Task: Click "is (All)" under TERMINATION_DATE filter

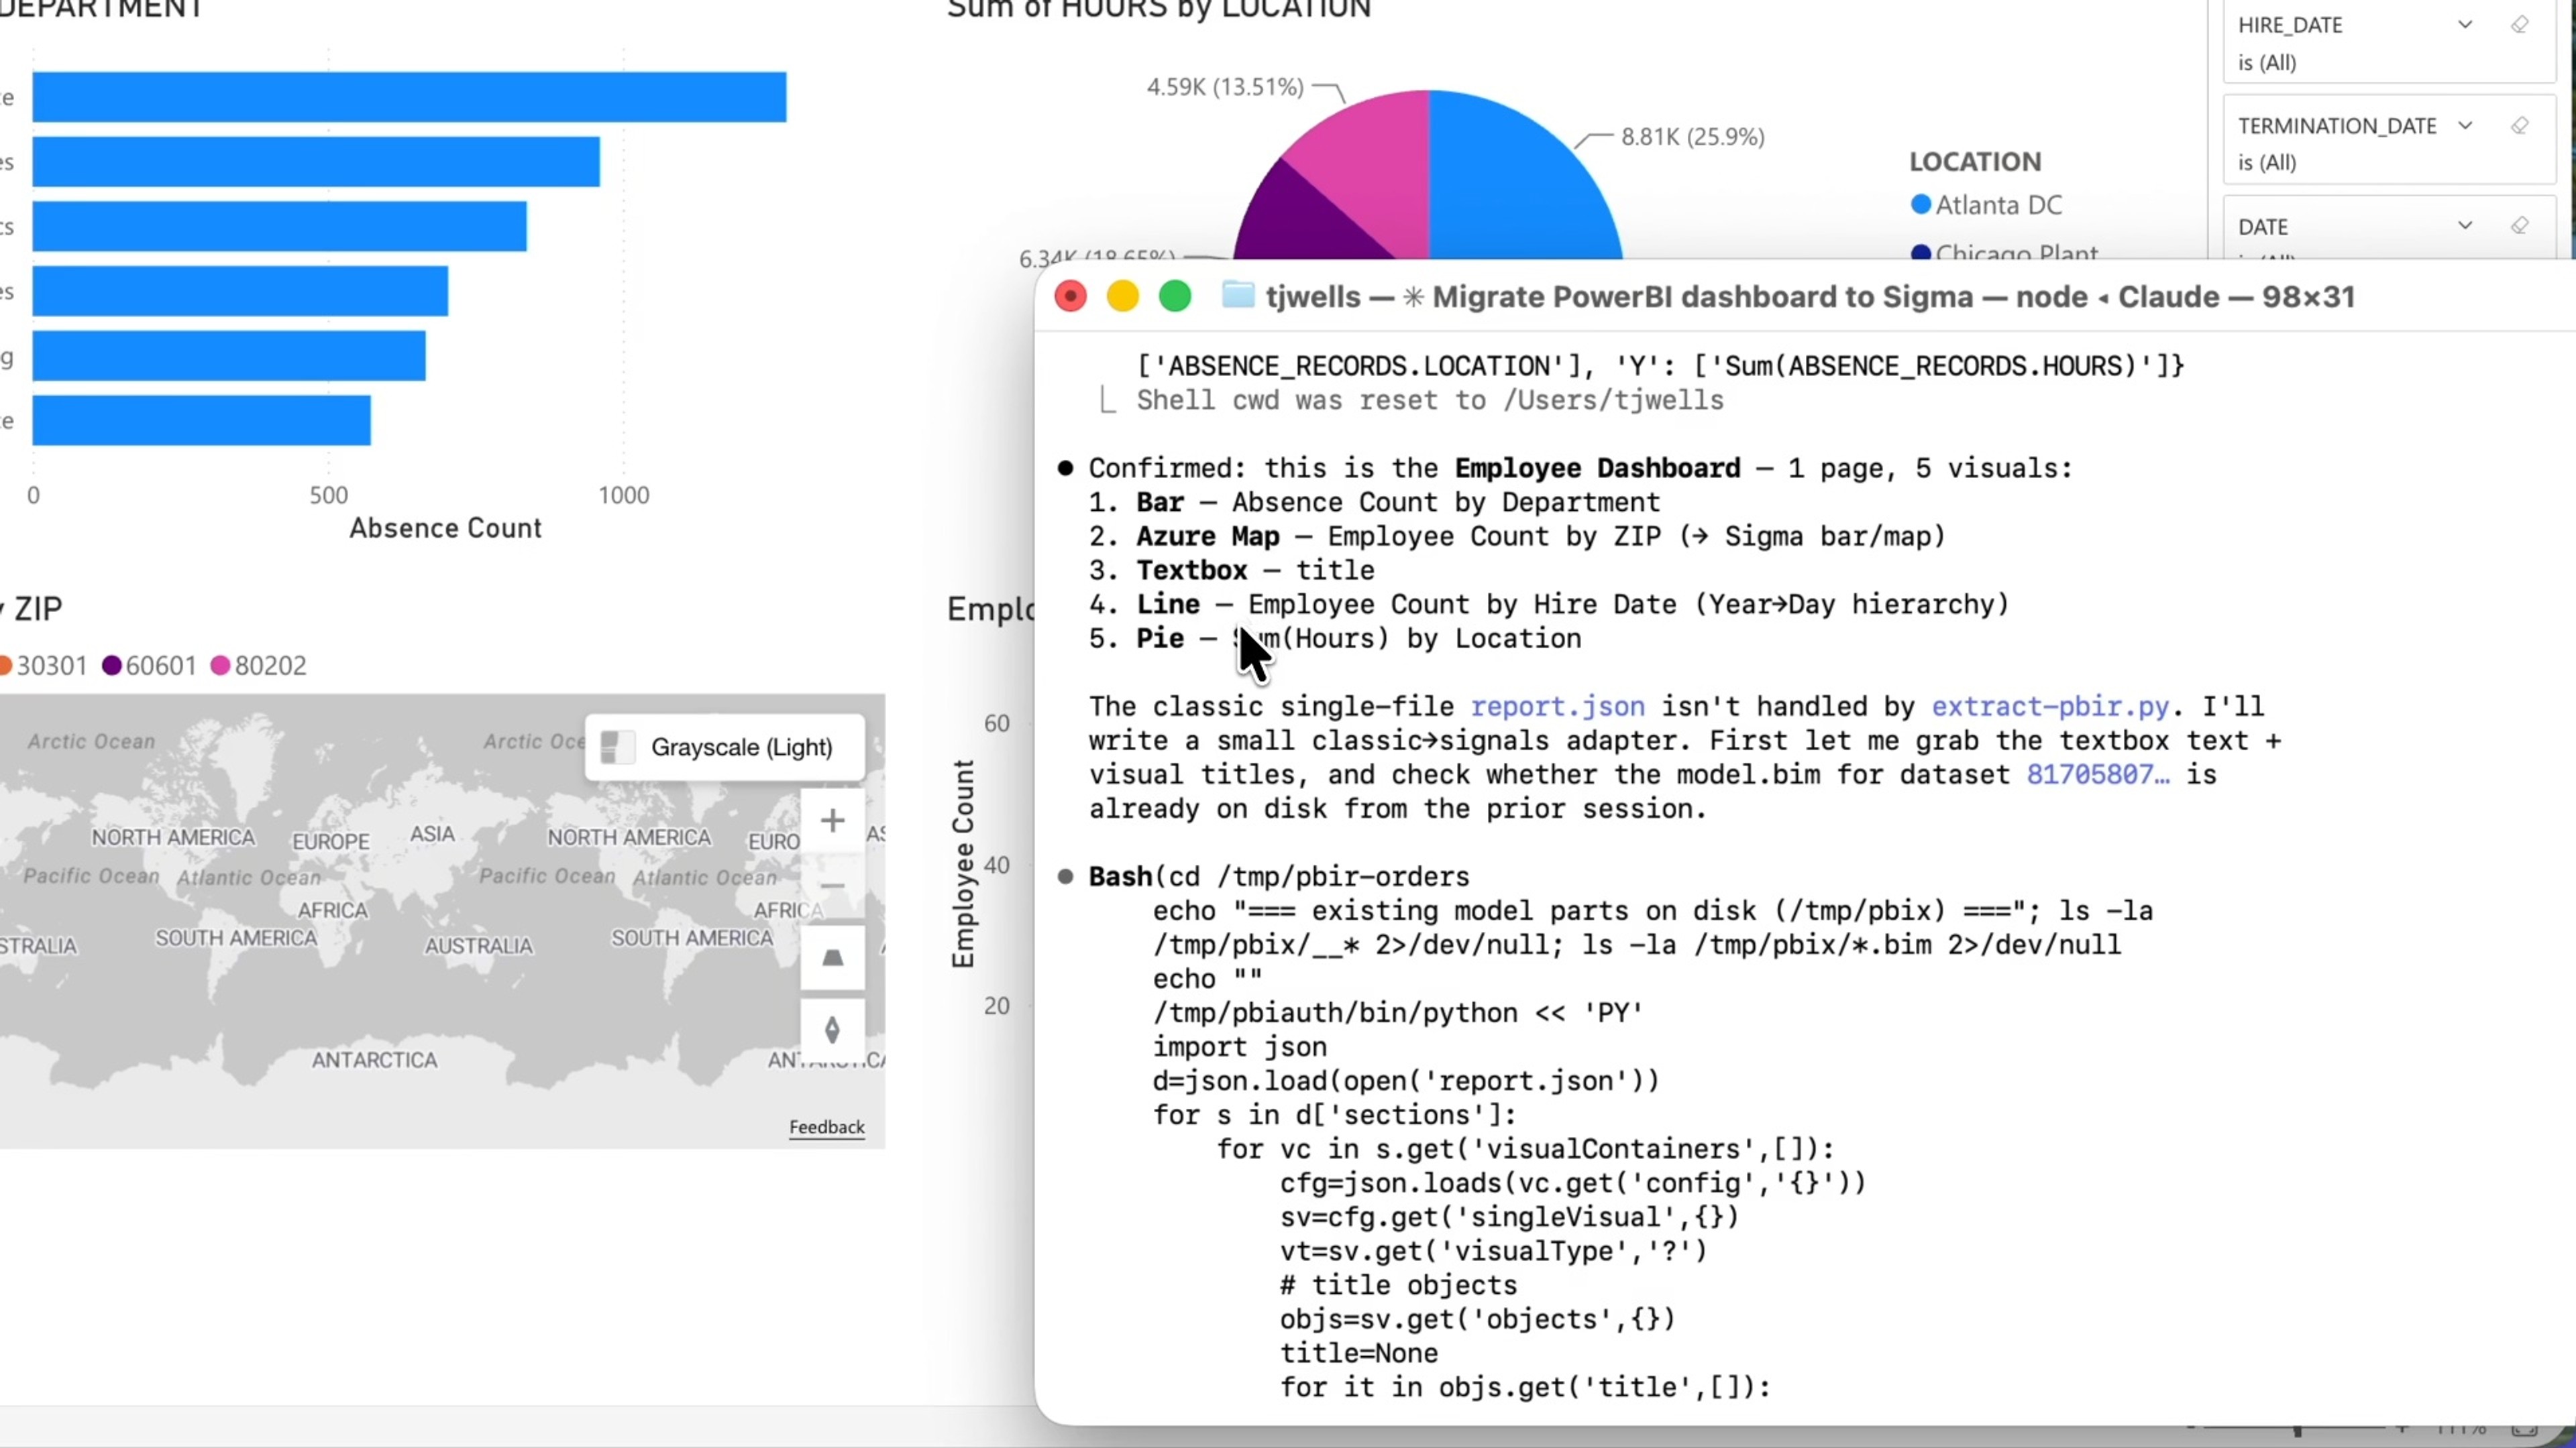Action: 2267,163
